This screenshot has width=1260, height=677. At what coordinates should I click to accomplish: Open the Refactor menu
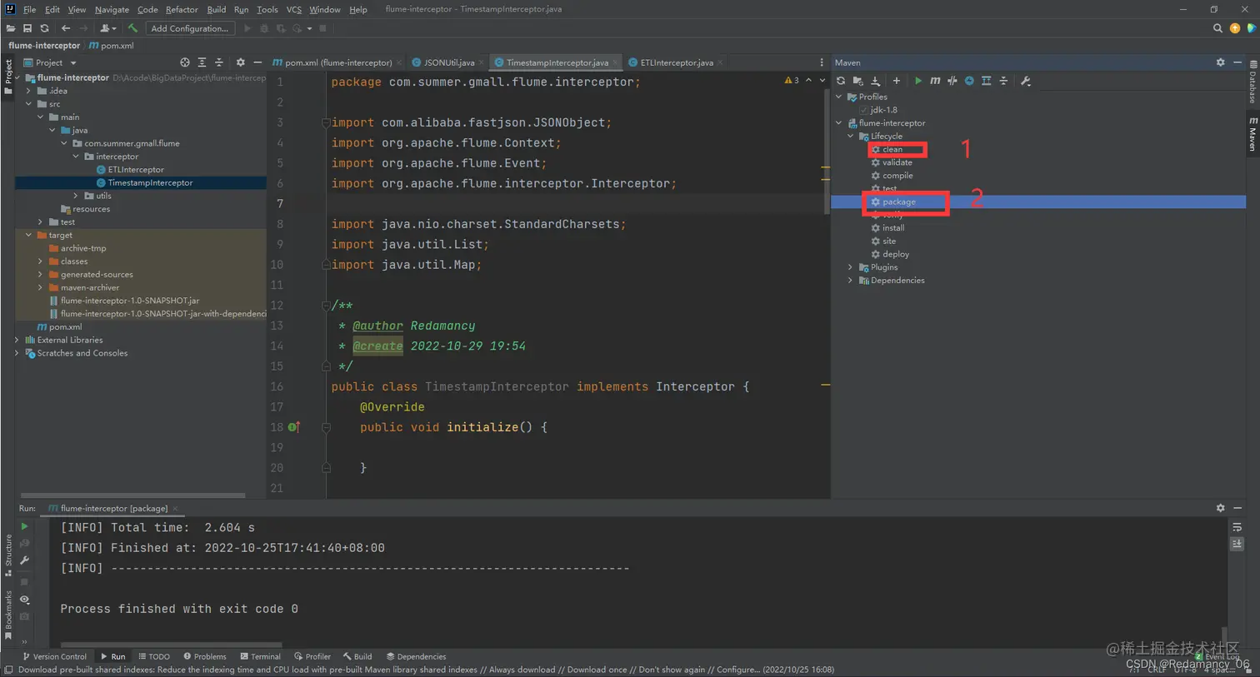click(x=182, y=9)
